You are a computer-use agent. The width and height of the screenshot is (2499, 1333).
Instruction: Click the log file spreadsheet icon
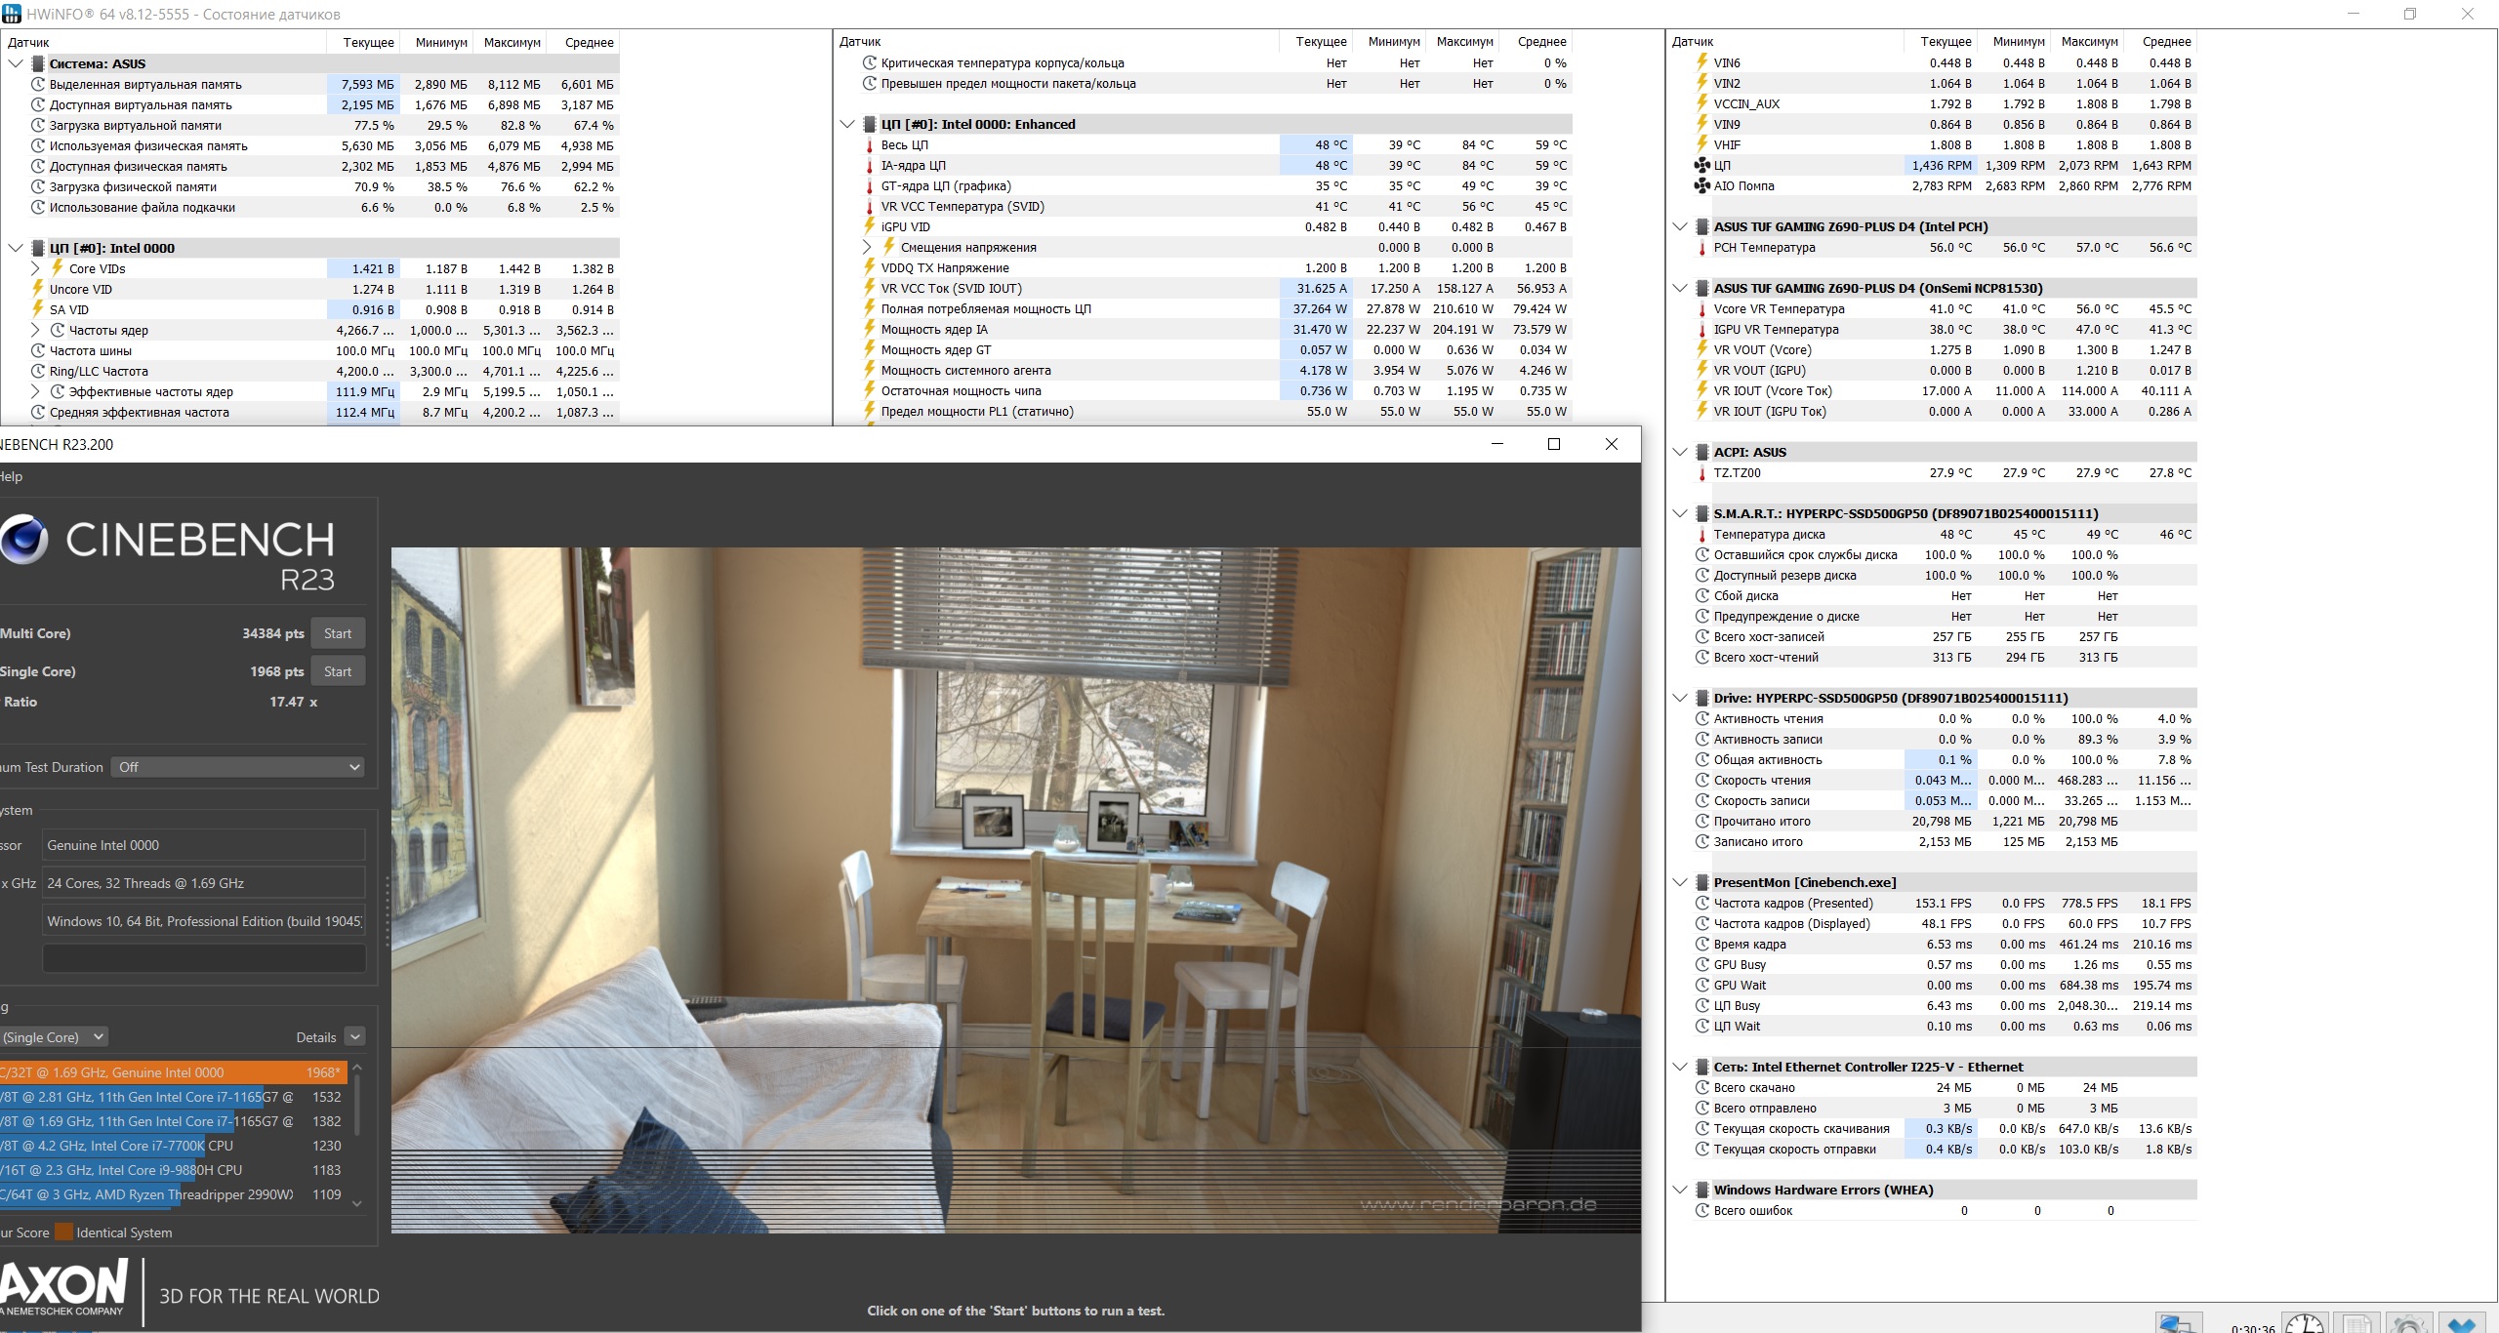click(x=2356, y=1324)
